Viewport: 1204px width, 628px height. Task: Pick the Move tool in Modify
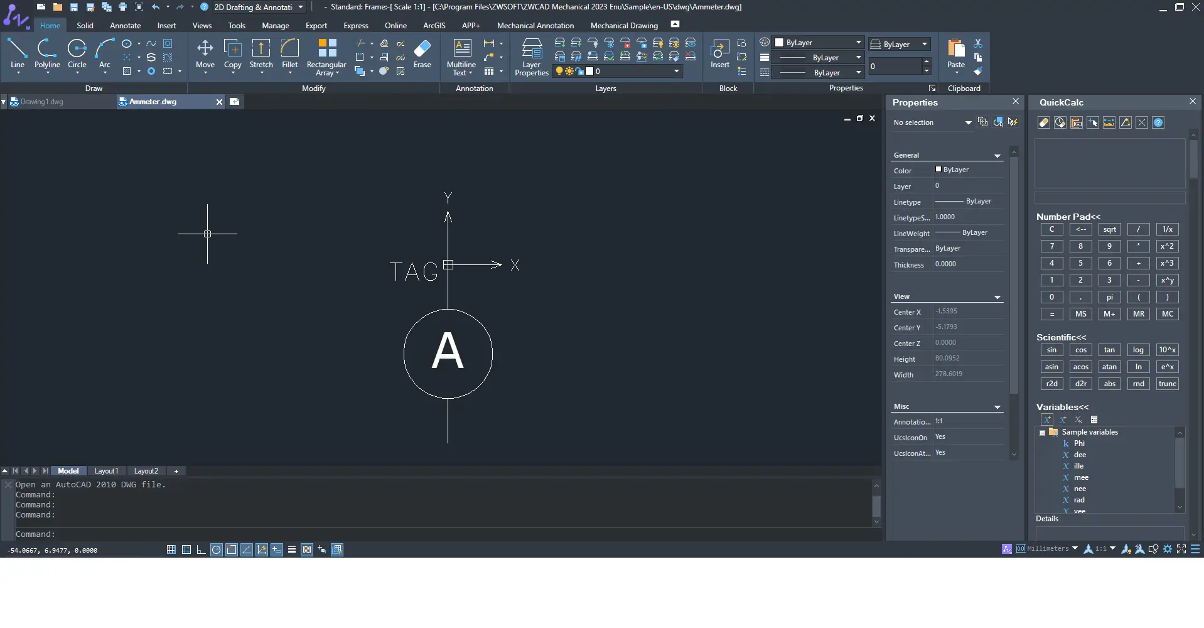pos(205,53)
